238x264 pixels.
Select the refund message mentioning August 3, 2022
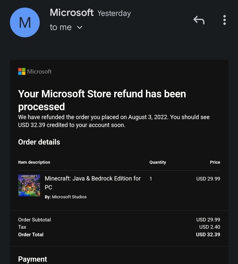coord(114,121)
